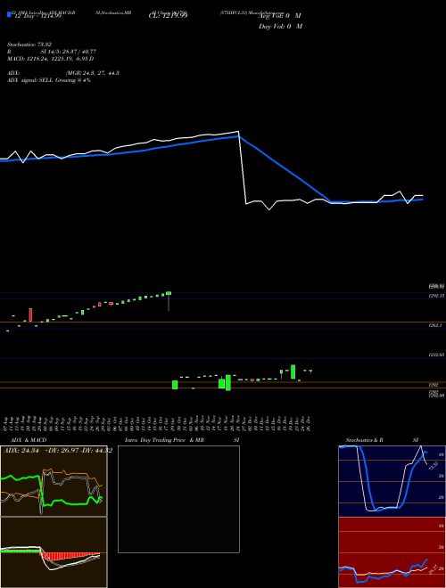This screenshot has height=588, width=446.
Task: Click the '12 Day = 1214.99' label
Action: coord(37,16)
